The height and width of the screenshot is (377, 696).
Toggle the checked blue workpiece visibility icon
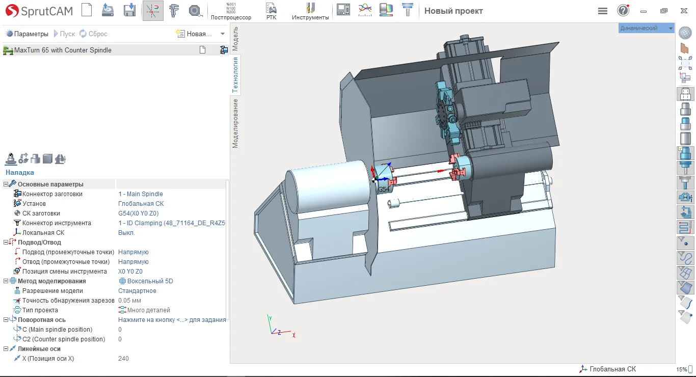click(x=685, y=153)
